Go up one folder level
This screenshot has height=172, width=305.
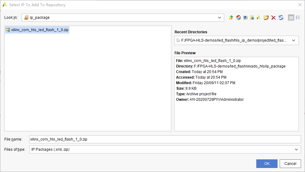[231, 18]
